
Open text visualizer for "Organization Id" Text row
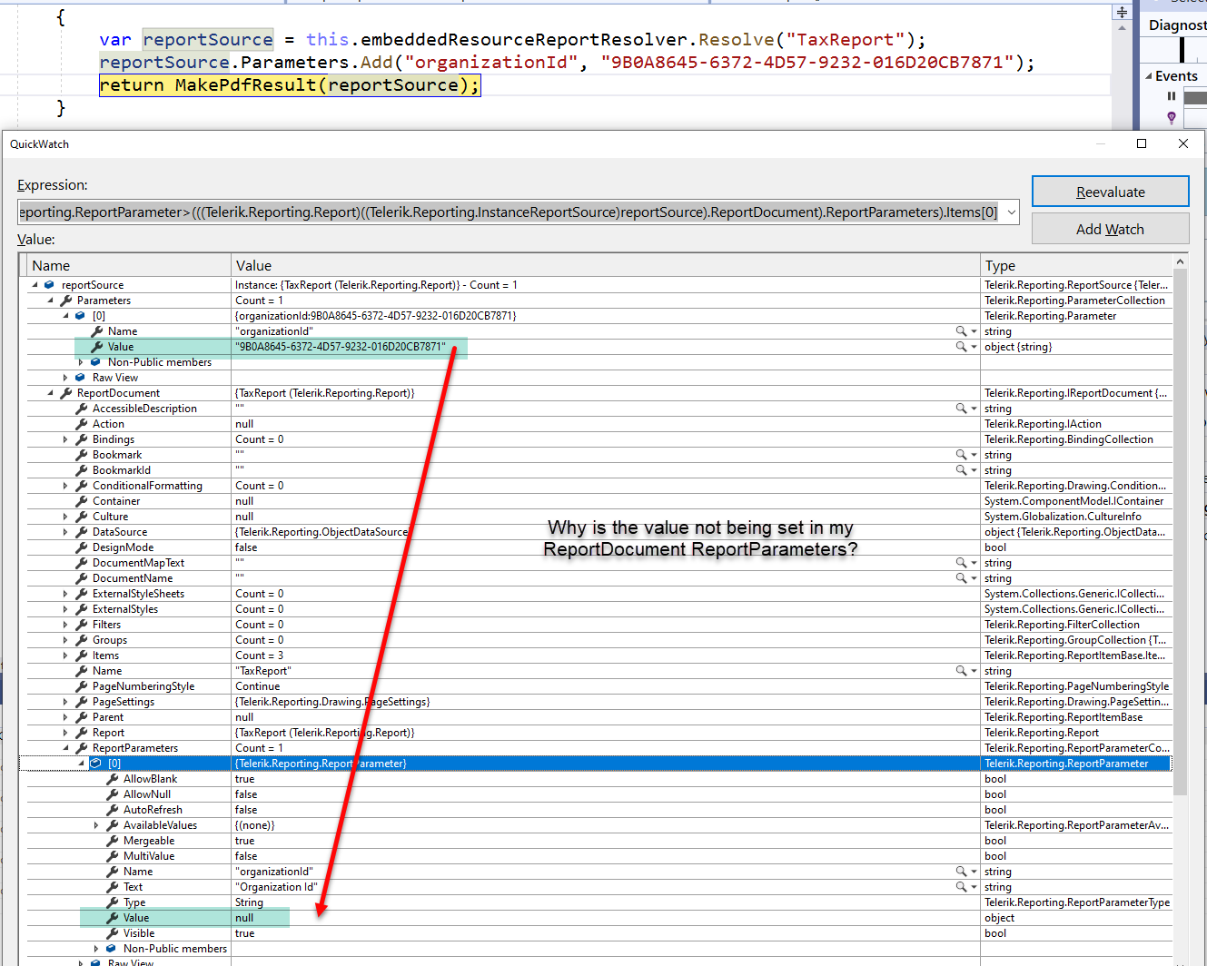click(960, 887)
